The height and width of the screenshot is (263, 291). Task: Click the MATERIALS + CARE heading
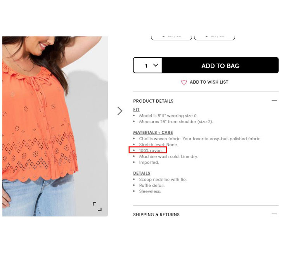[x=153, y=132]
